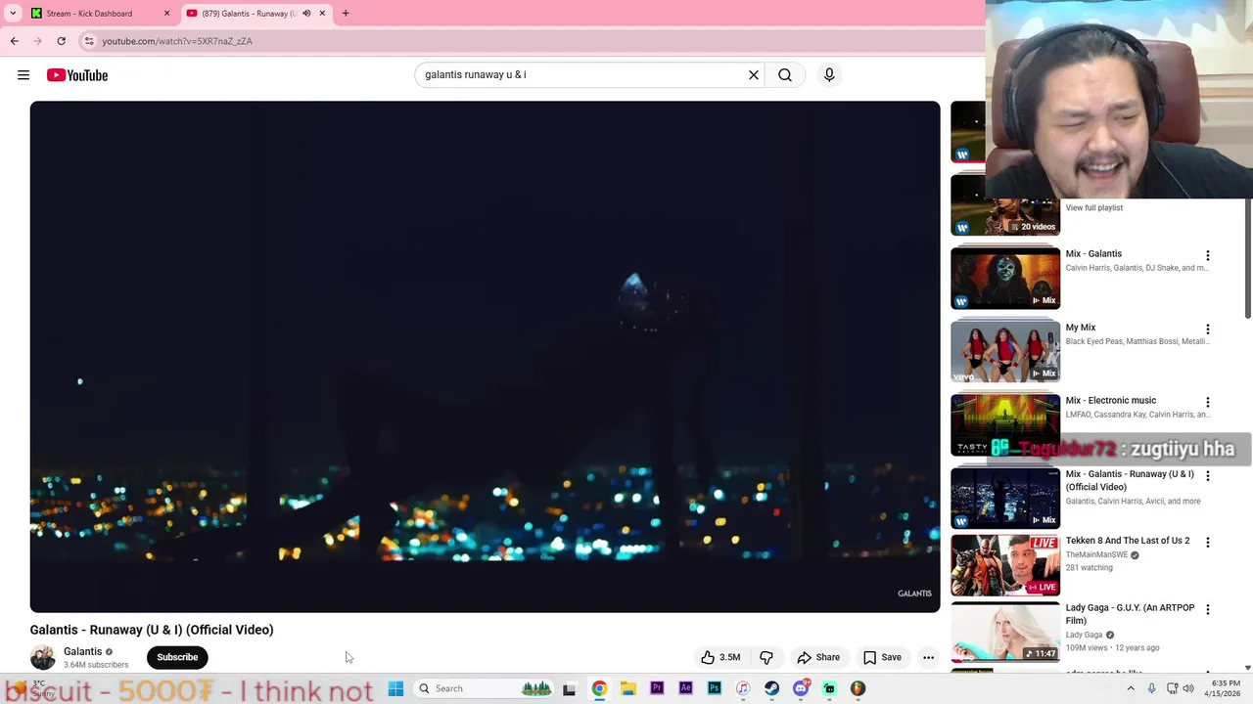Screen dimensions: 1253x704
Task: Launch Adobe After Effects from the taskbar
Action: 685,688
